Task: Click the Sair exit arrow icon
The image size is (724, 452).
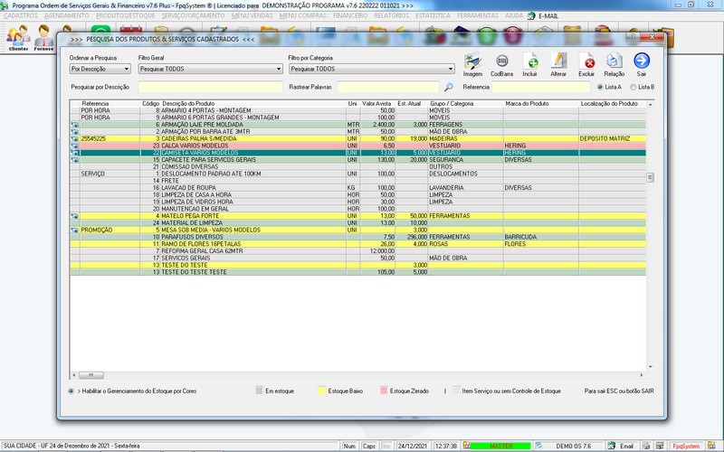Action: point(642,61)
